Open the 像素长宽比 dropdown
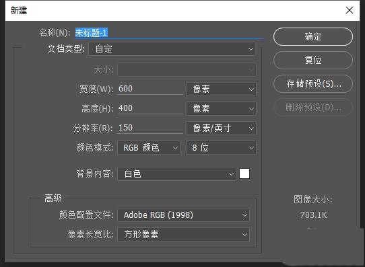Viewport: 365px width, 267px height. 183,235
